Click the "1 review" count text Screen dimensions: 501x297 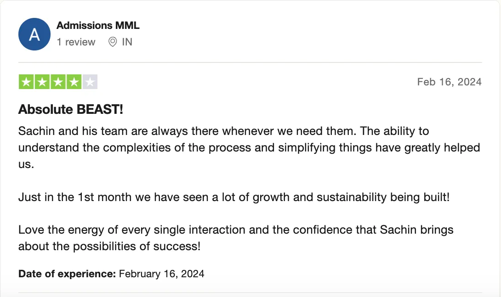pyautogui.click(x=76, y=42)
